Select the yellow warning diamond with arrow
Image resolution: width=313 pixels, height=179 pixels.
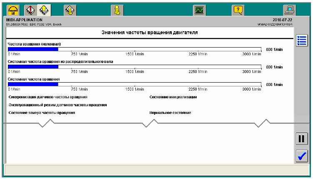[43, 8]
